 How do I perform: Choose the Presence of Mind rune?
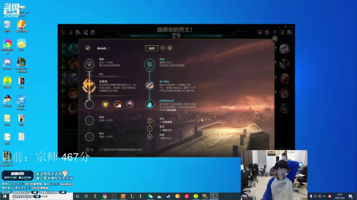pyautogui.click(x=130, y=104)
